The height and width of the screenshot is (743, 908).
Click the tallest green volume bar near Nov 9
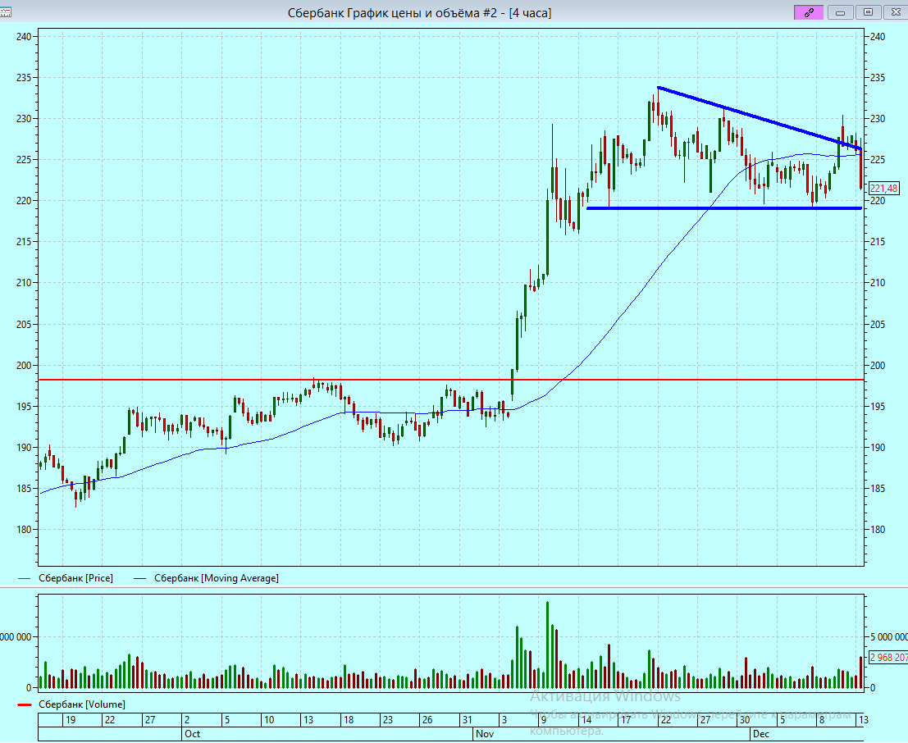pos(547,645)
